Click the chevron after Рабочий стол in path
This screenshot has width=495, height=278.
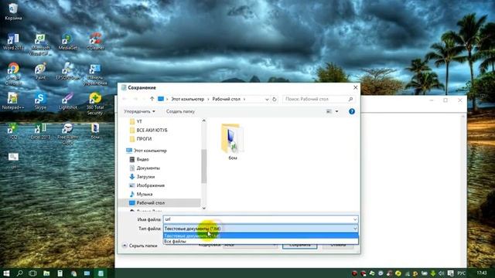click(x=244, y=99)
